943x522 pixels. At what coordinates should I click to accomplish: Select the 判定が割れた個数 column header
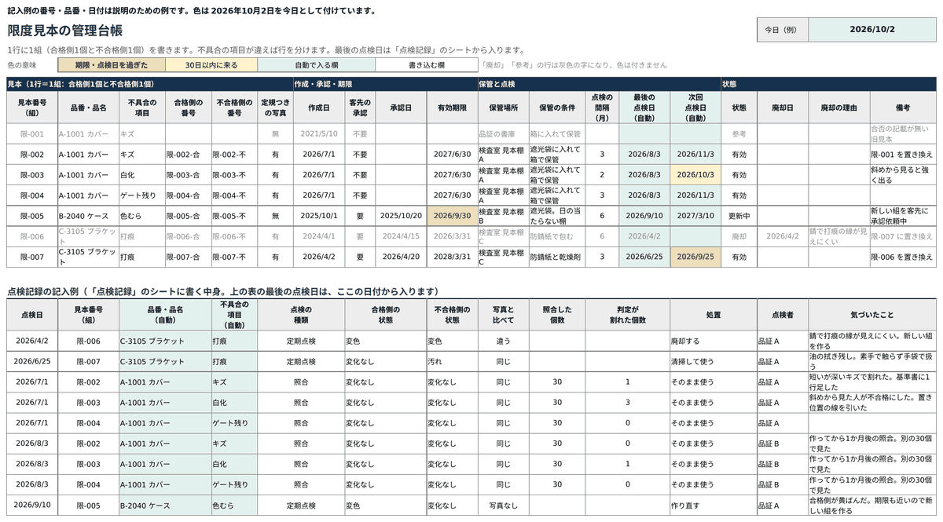tap(628, 315)
